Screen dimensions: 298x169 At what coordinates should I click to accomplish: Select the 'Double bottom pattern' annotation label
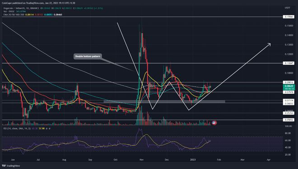pos(88,56)
